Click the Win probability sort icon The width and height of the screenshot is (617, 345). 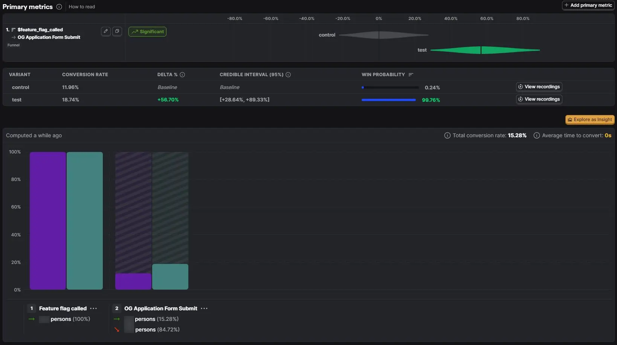pos(411,75)
